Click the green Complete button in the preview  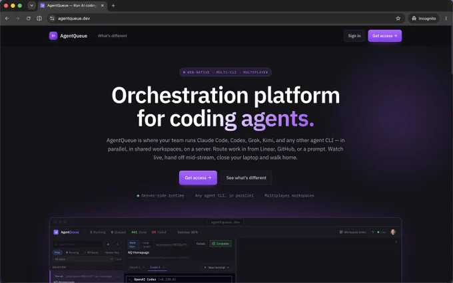[221, 244]
